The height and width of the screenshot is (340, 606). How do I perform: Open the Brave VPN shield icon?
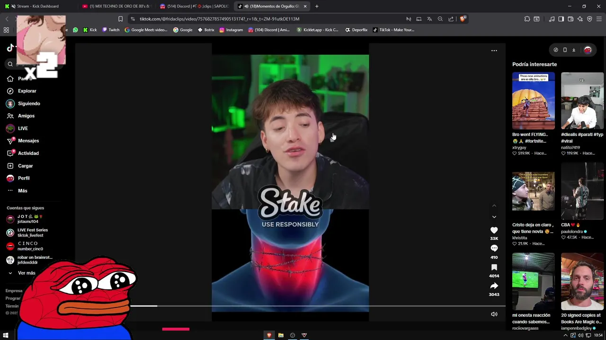coord(589,19)
